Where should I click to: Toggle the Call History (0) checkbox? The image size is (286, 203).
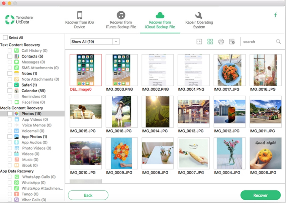pos(10,50)
